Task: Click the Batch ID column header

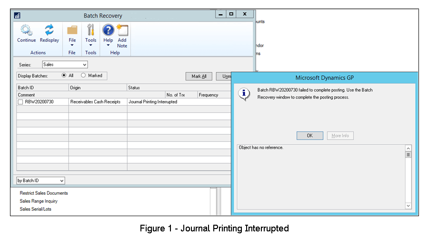Action: (x=42, y=88)
